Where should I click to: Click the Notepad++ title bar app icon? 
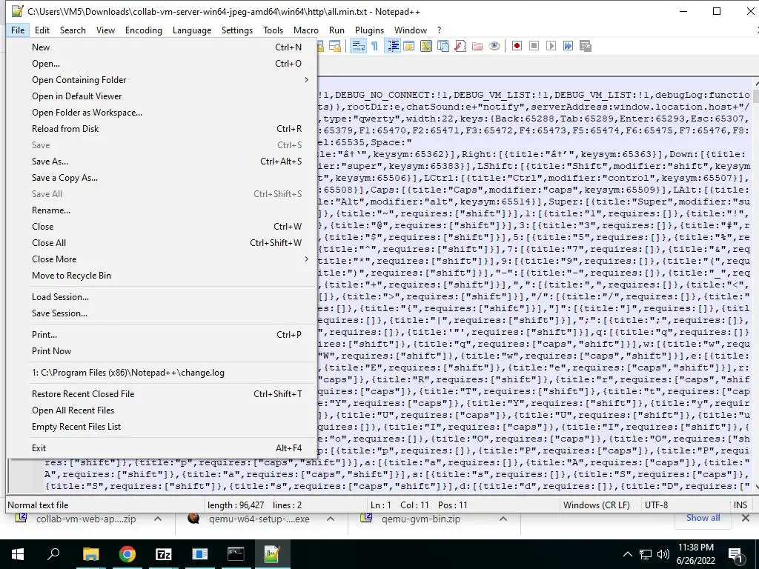[17, 11]
